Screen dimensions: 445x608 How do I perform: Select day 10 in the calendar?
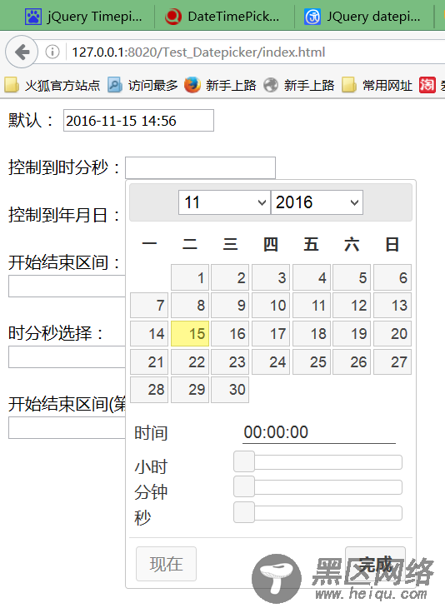tap(271, 305)
